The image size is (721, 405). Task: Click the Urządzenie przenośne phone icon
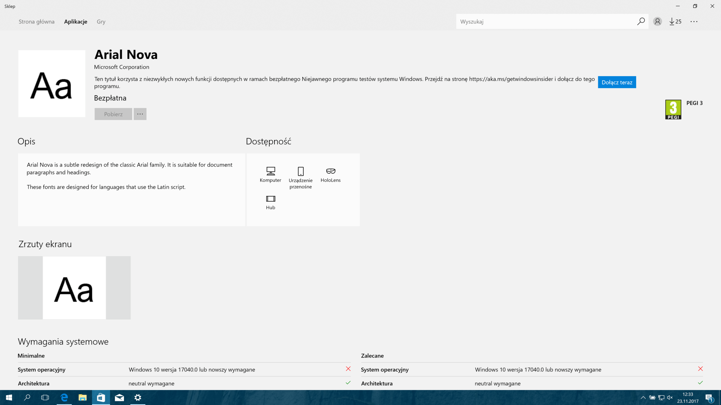[x=300, y=171]
